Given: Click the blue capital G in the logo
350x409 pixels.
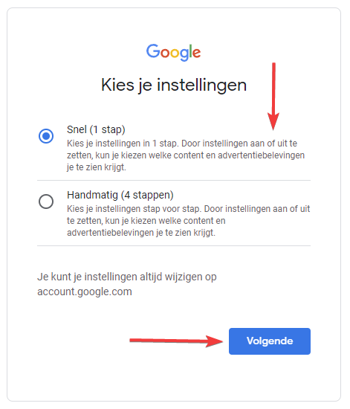Looking at the screenshot, I should point(153,51).
